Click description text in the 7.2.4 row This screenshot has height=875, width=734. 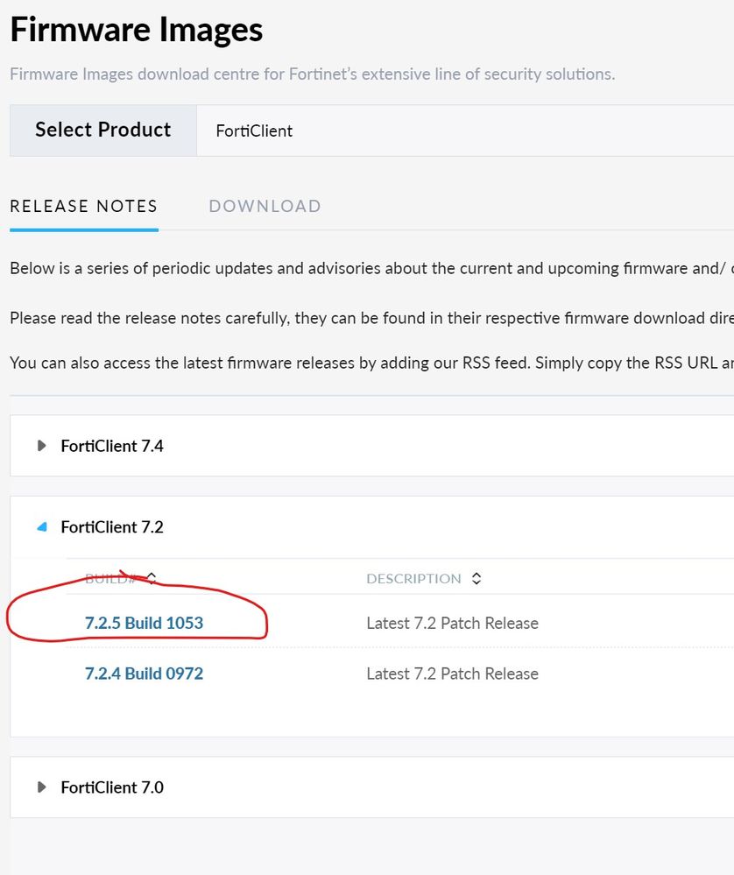(452, 674)
